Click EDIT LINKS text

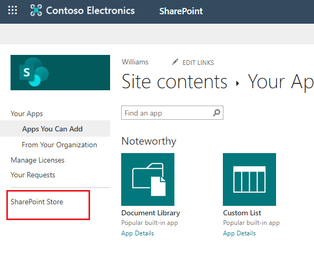pyautogui.click(x=198, y=63)
